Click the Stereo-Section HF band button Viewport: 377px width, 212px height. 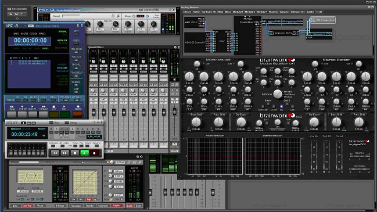click(366, 109)
